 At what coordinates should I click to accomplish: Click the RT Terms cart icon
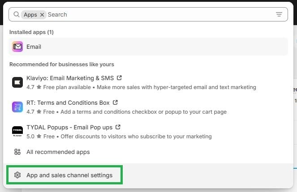coord(17,107)
